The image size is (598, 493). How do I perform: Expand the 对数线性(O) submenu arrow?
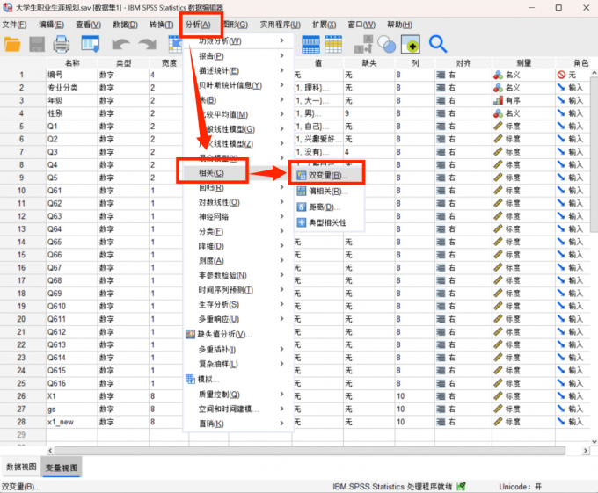281,202
